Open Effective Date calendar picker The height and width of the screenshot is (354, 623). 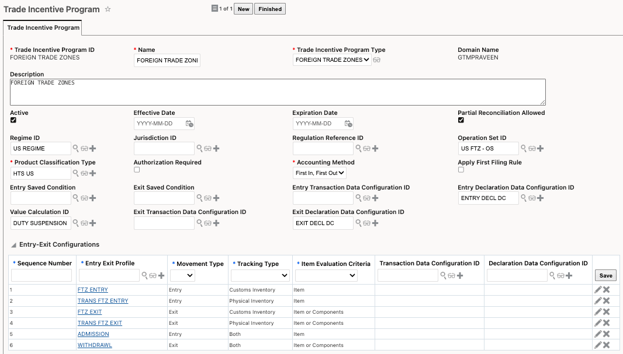point(189,124)
